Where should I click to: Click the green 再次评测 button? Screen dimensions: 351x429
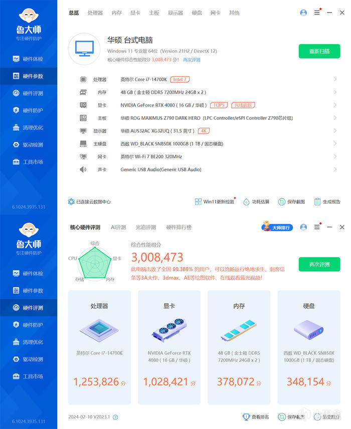point(319,264)
